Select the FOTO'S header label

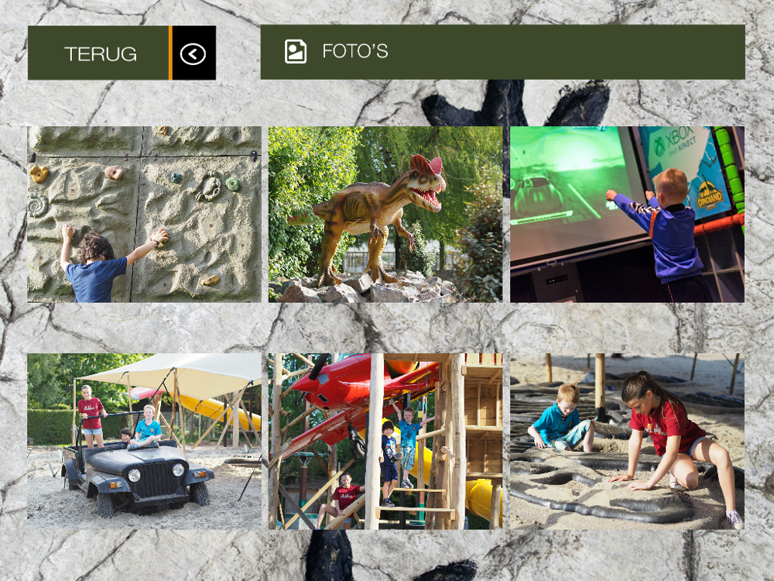pos(355,51)
